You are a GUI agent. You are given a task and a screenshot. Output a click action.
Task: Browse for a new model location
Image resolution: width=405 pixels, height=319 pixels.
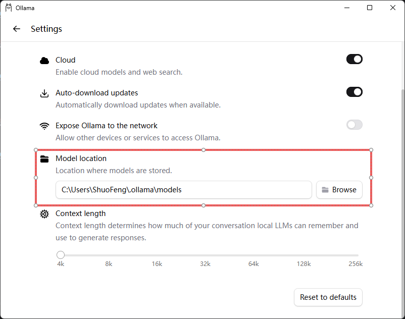(x=339, y=190)
